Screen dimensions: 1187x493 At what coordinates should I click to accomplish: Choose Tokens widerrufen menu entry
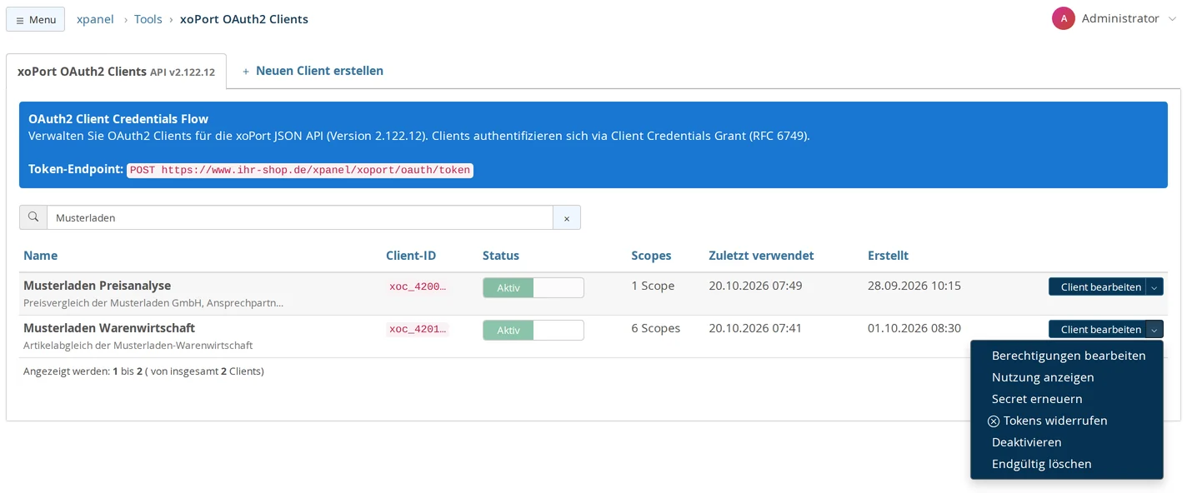[x=1067, y=421]
